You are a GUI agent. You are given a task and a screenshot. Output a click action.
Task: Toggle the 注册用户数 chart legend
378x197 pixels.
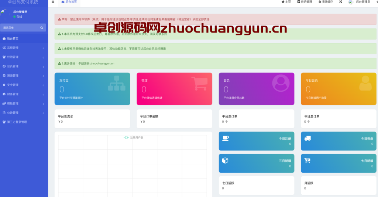click(x=134, y=137)
